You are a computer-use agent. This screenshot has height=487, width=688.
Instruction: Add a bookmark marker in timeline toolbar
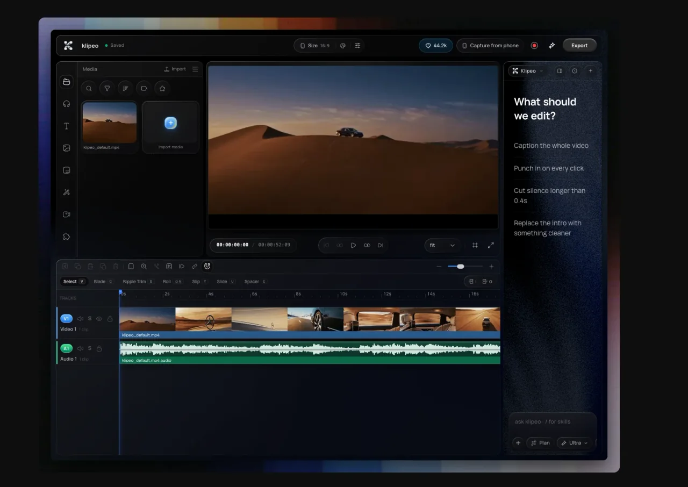[131, 266]
